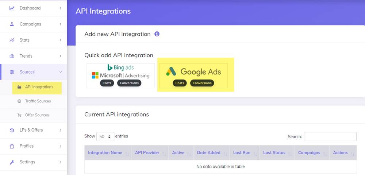Click the Settings wrench icon
The width and height of the screenshot is (365, 175).
tap(12, 162)
